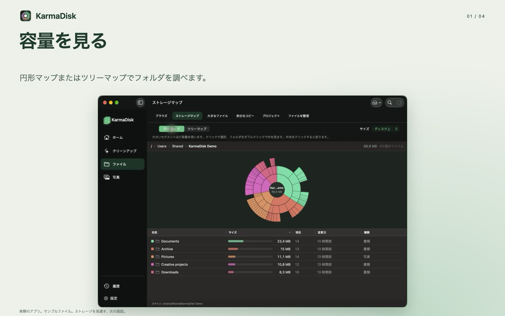Click the sunburst chart center circle
Image resolution: width=505 pixels, height=316 pixels.
277,190
